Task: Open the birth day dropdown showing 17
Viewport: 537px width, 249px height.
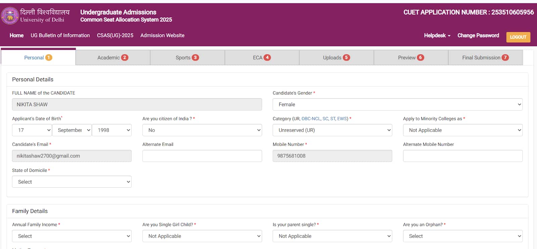Action: [32, 130]
